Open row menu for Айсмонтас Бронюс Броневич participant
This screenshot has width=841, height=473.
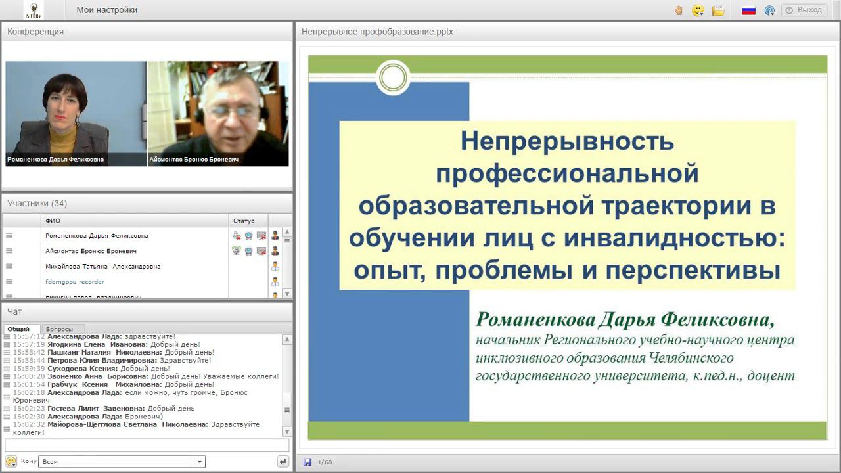coord(9,251)
